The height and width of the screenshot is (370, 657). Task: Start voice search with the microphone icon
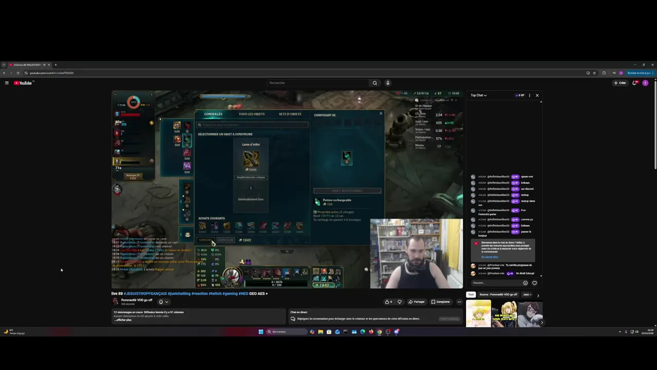(x=388, y=83)
